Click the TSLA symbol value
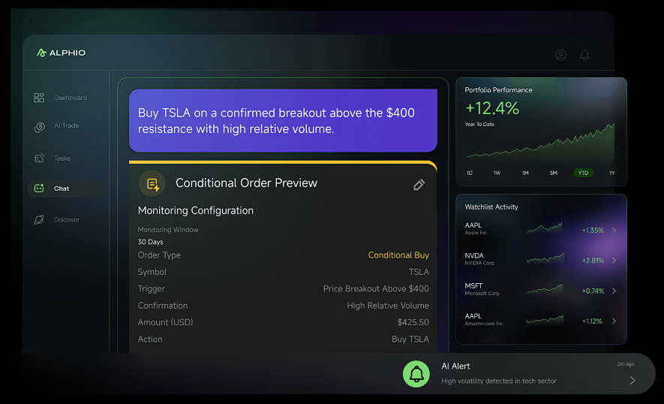This screenshot has width=664, height=404. [x=419, y=272]
